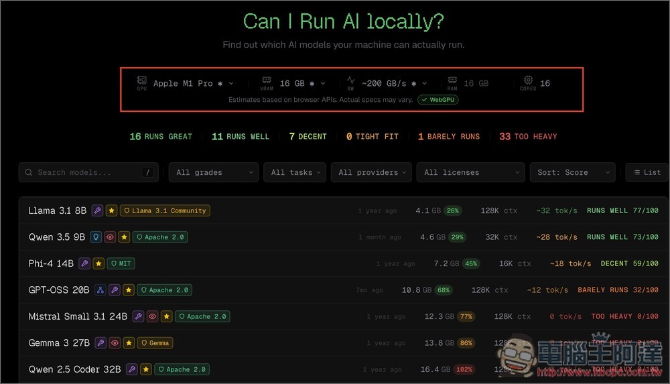Filter by 11 RUNS WELL
This screenshot has height=384, width=670.
pyautogui.click(x=241, y=137)
